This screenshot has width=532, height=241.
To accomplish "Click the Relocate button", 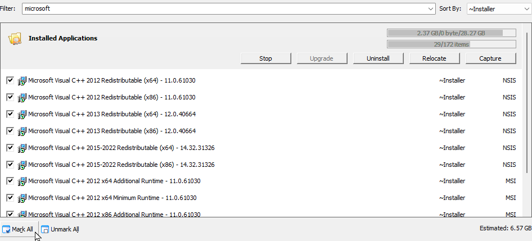I will point(435,58).
